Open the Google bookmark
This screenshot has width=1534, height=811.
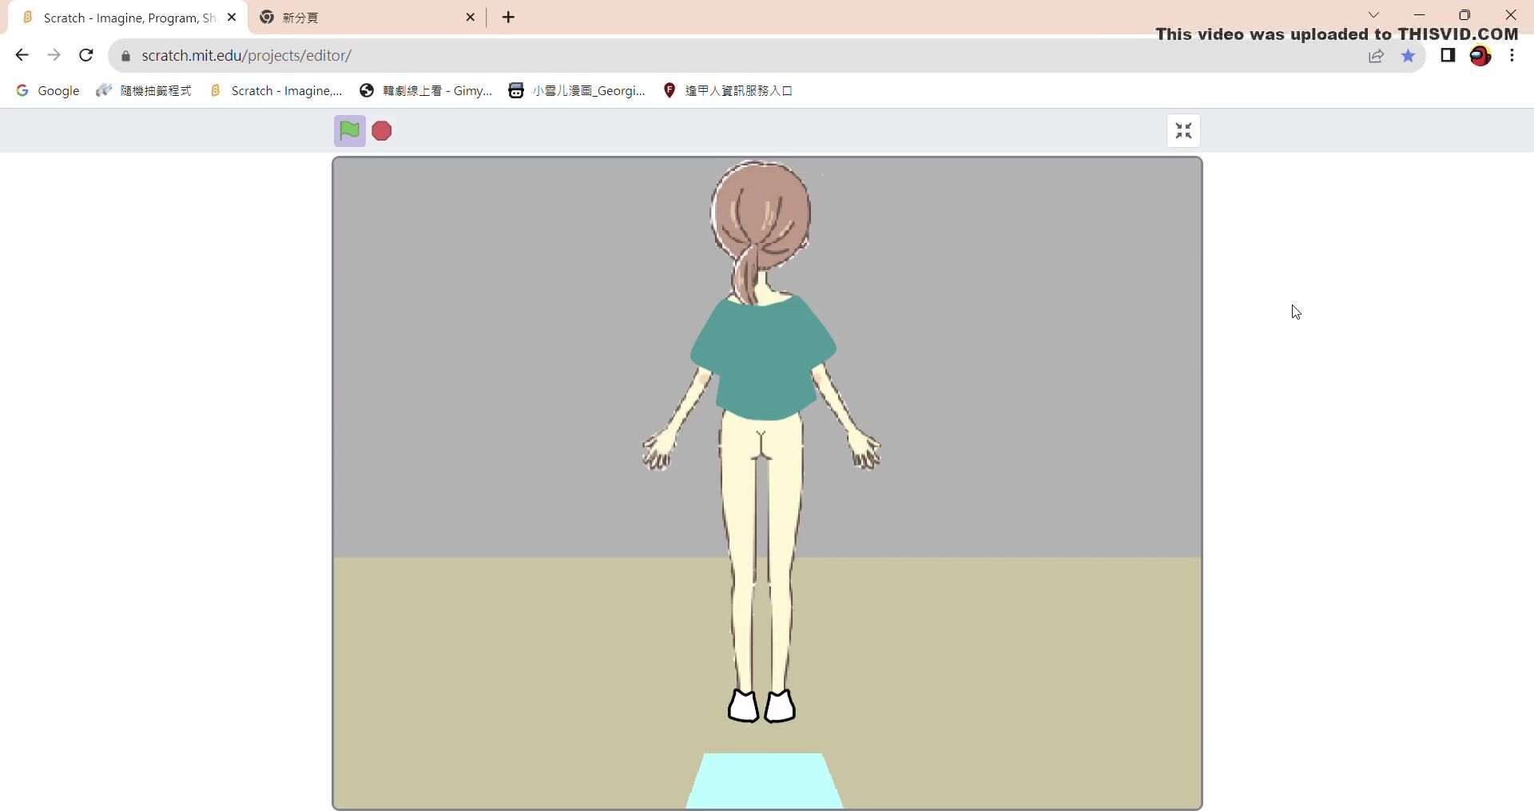[x=48, y=91]
